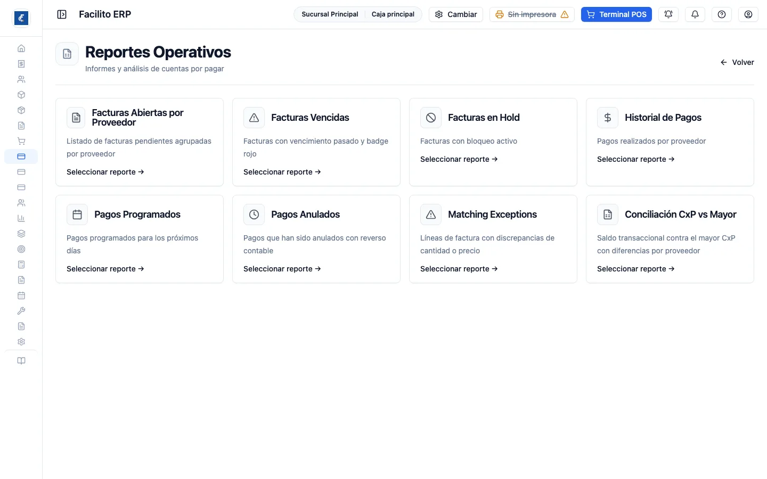
Task: Click the Pagos Anulados card title
Action: click(x=305, y=214)
